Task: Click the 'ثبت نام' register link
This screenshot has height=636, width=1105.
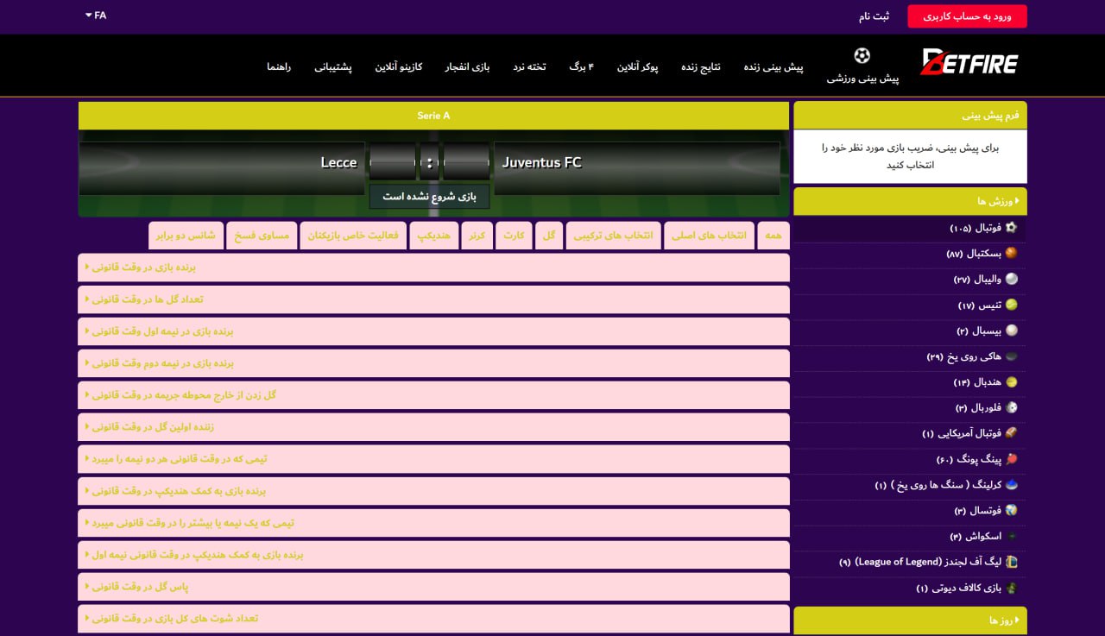Action: coord(874,16)
